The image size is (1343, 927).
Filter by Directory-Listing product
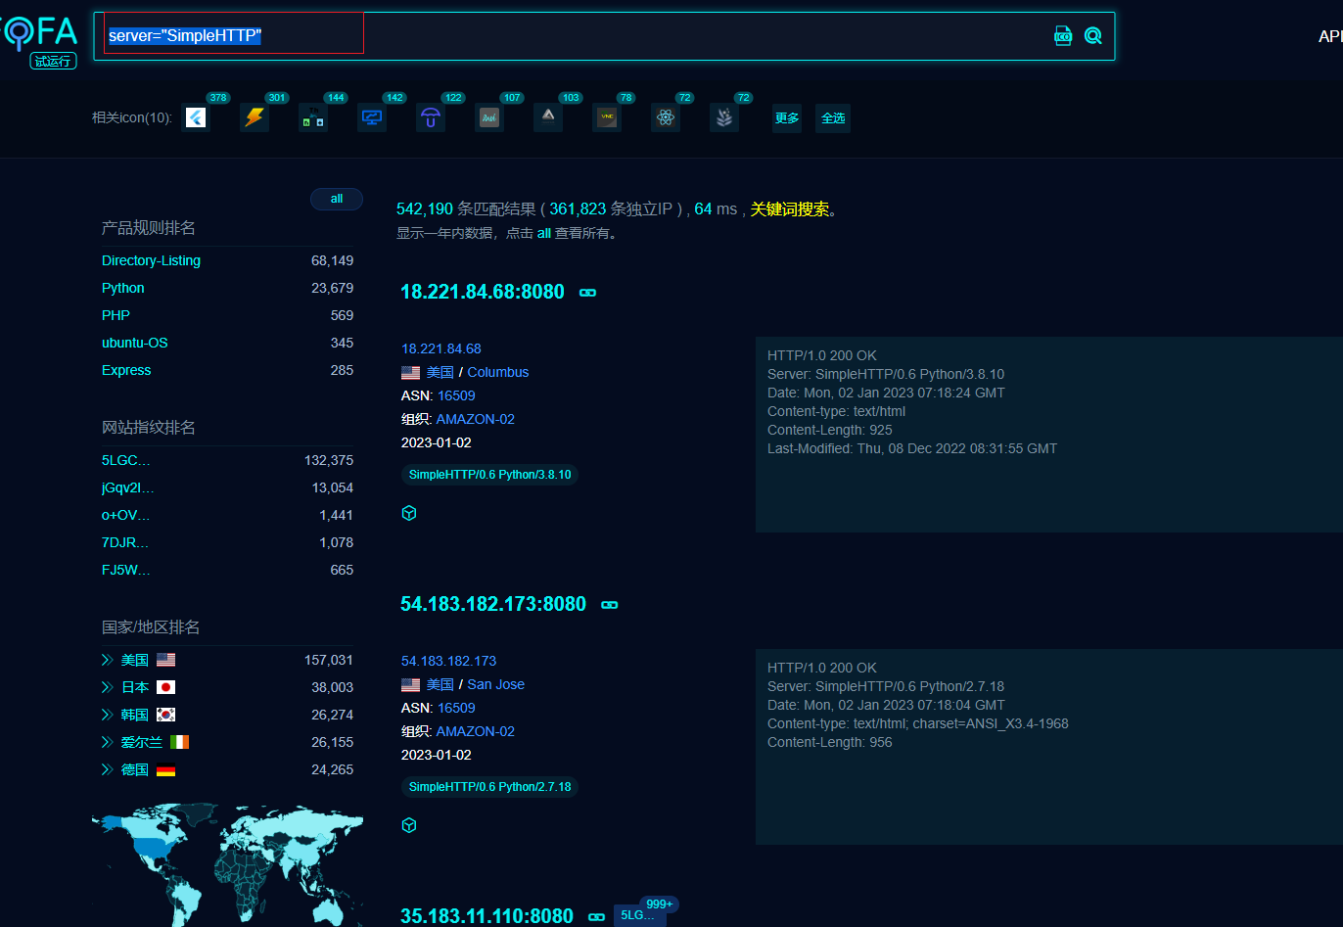coord(151,260)
